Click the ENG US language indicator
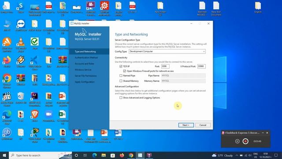Screen dimensions: 282x159 pos(256,155)
